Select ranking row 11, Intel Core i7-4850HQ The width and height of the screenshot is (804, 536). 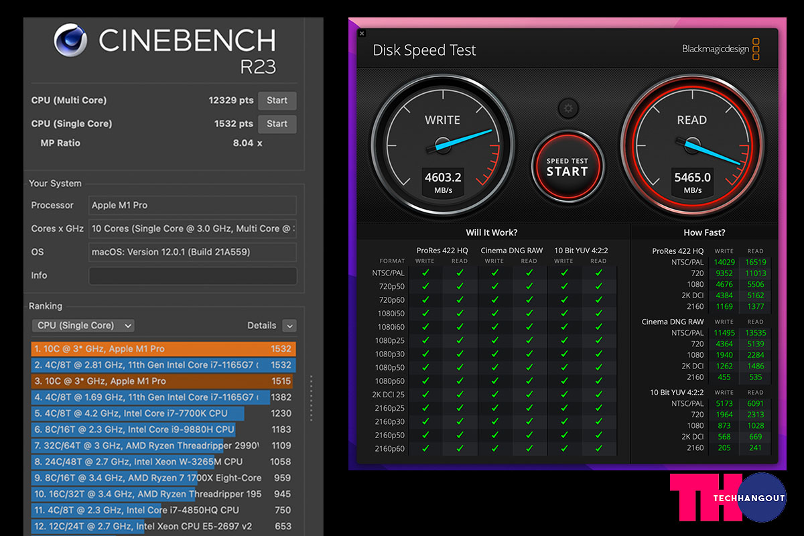(x=163, y=511)
